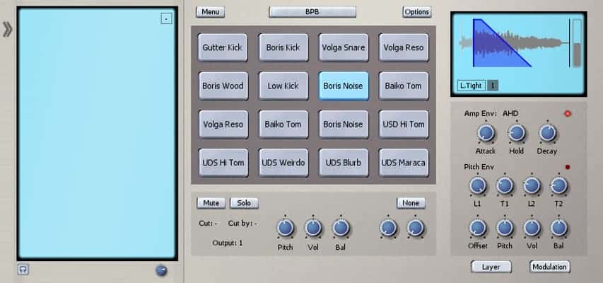Toggle the Pitch Env red LED

[x=565, y=168]
